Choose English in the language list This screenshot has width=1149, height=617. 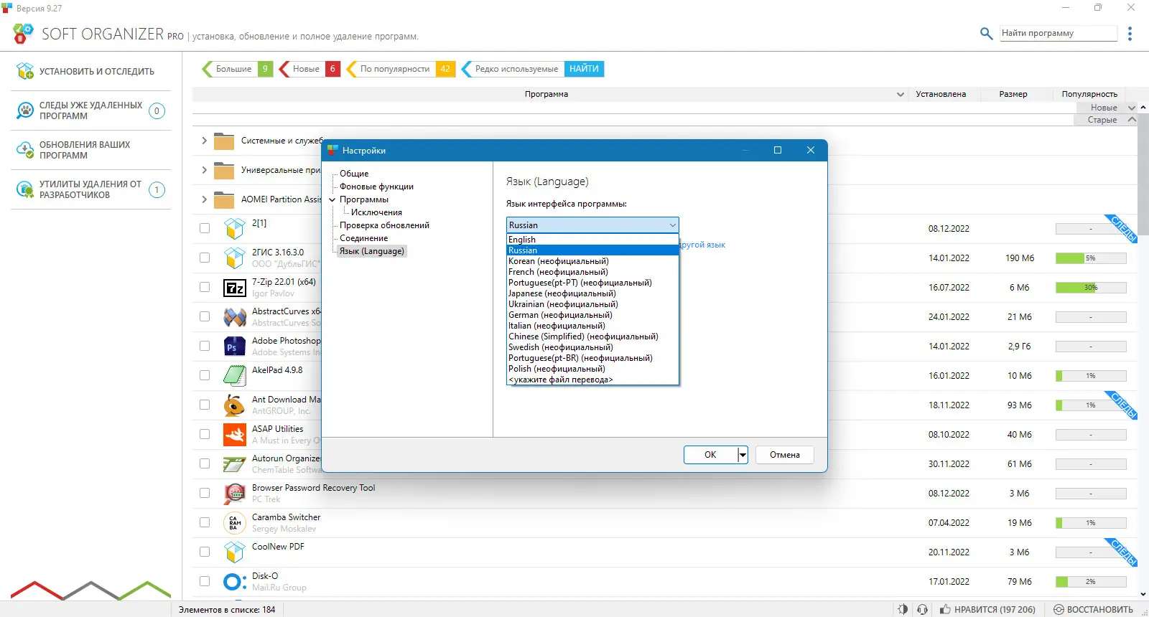pos(592,240)
